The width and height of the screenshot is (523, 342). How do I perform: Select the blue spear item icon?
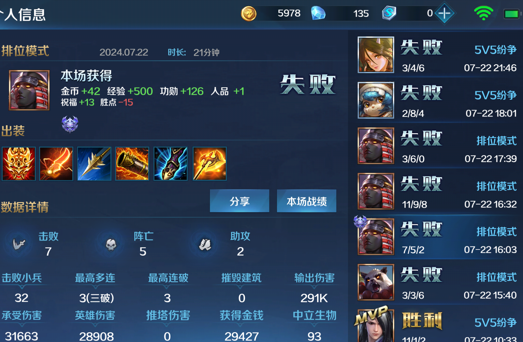tap(94, 164)
